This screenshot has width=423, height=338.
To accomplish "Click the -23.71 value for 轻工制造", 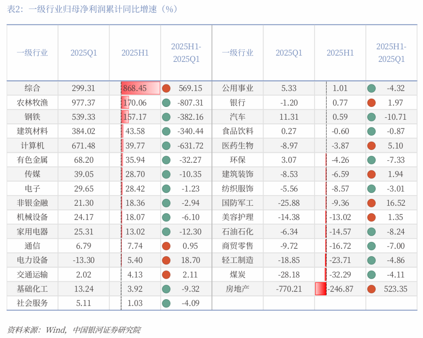I will point(340,260).
